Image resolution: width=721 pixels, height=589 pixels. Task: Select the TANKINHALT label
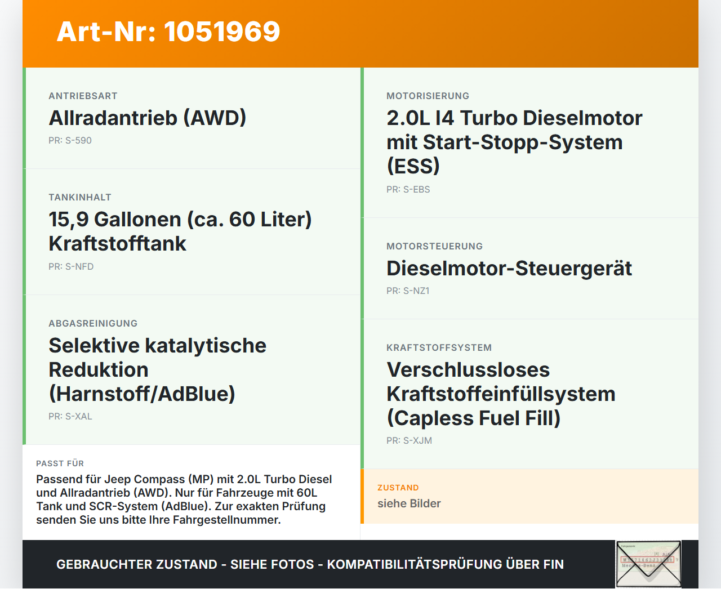pyautogui.click(x=80, y=197)
